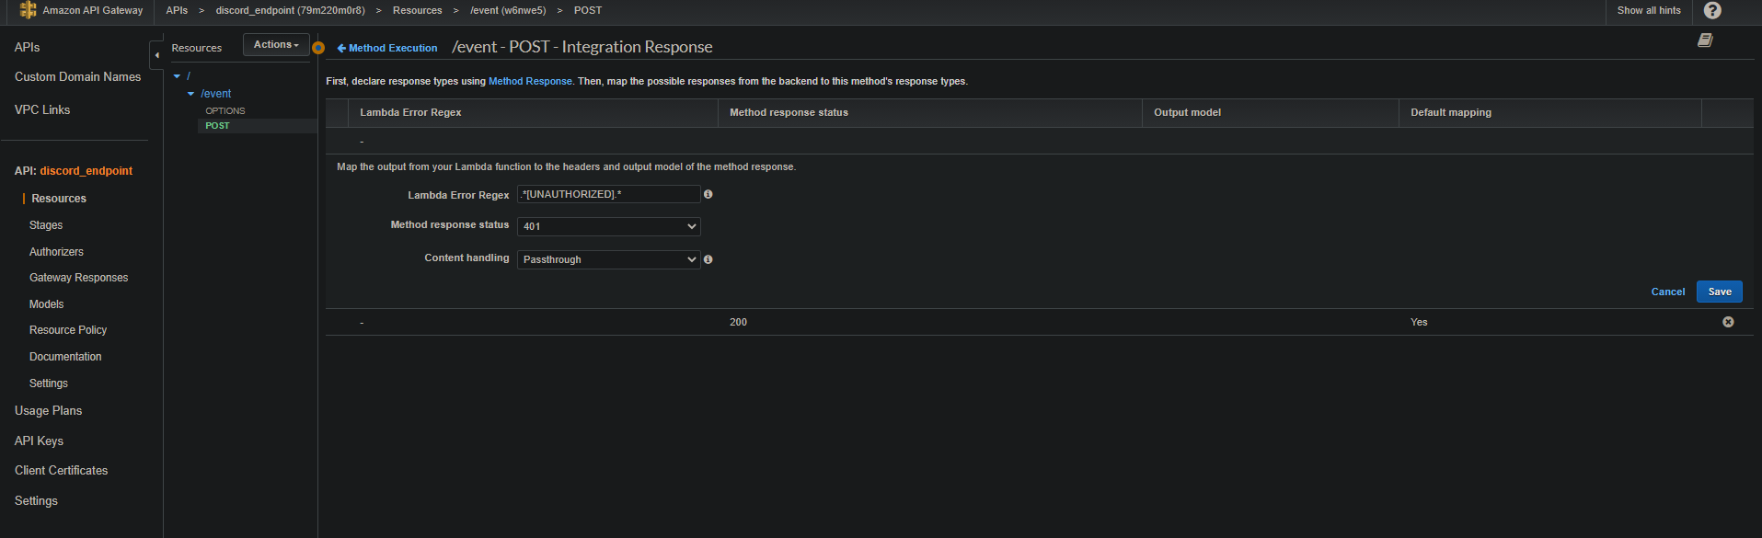Collapse the left navigation panel arrow
The image size is (1762, 538).
point(156,55)
